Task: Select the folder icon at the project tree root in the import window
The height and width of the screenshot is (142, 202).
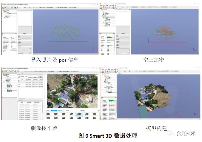Action: point(4,10)
